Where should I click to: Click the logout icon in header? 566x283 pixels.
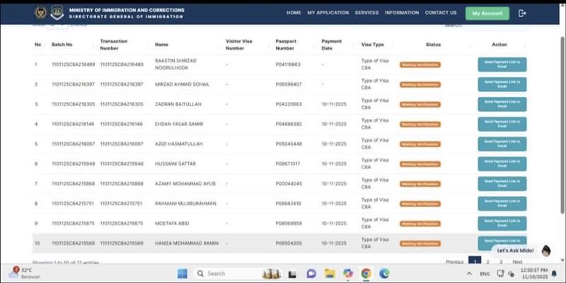pyautogui.click(x=522, y=13)
